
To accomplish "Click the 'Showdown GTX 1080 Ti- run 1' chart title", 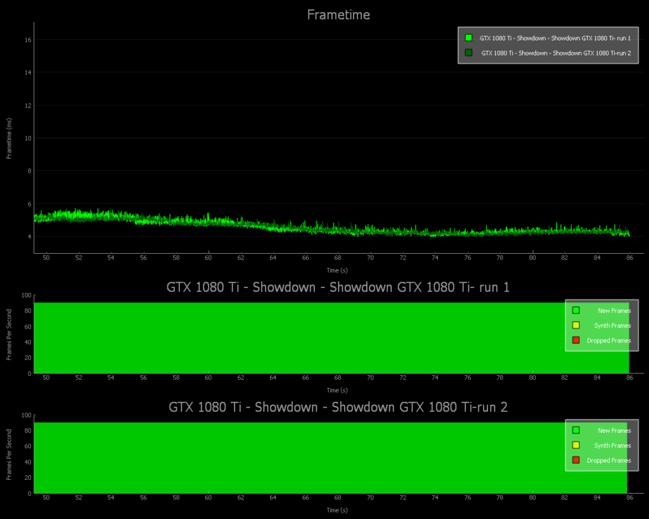I will (x=338, y=287).
